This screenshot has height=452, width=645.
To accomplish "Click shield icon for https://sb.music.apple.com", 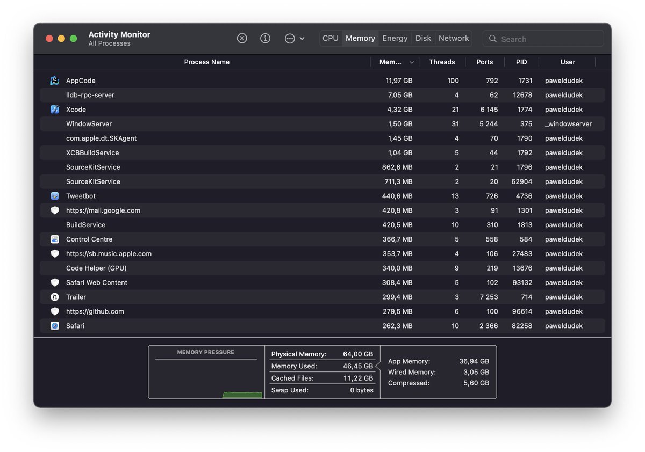I will 54,254.
